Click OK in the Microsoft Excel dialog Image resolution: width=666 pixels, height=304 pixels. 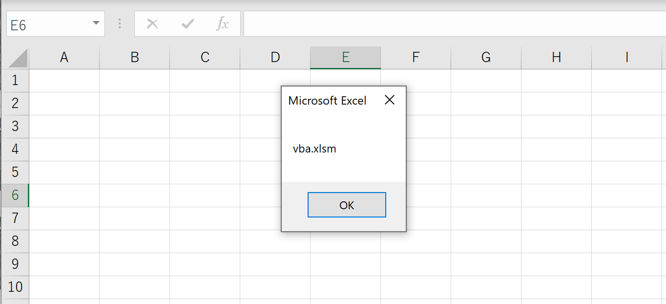point(347,205)
